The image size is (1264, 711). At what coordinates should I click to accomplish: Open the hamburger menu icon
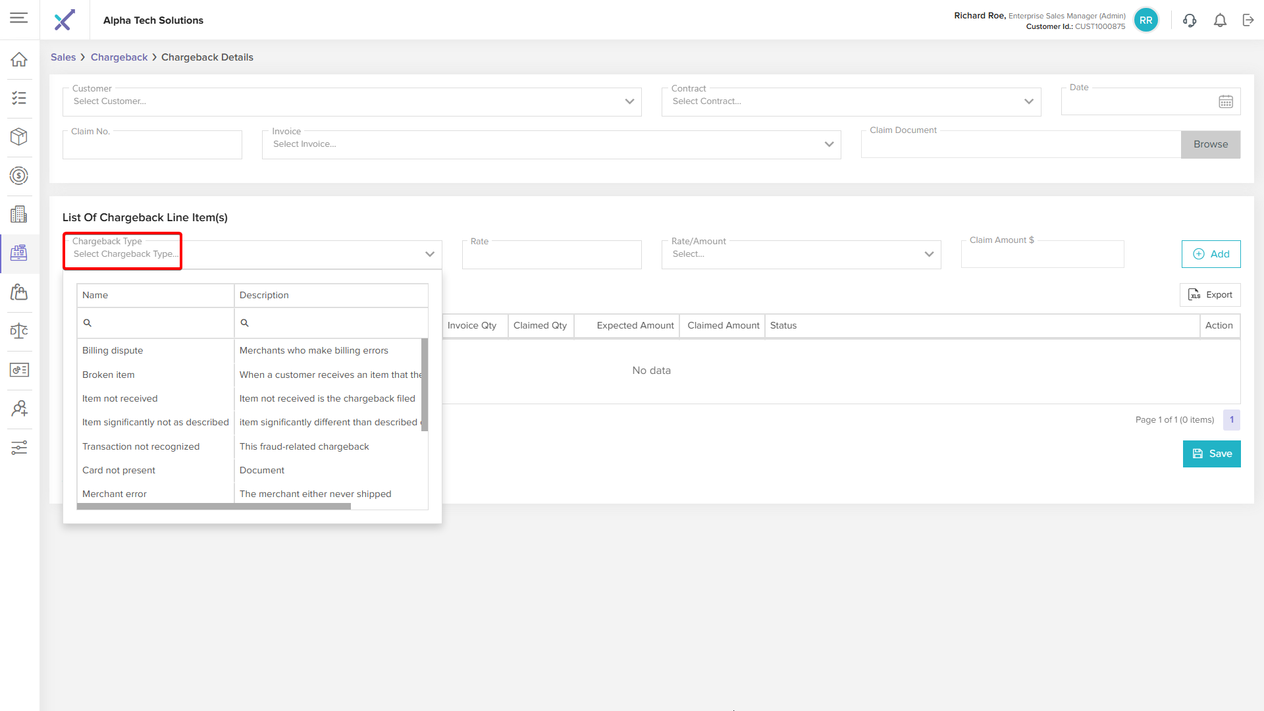[19, 18]
